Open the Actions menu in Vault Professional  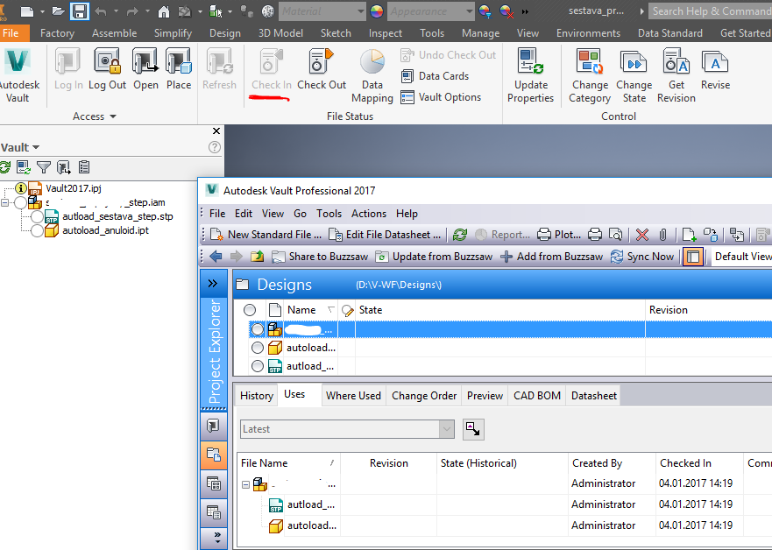pos(368,213)
